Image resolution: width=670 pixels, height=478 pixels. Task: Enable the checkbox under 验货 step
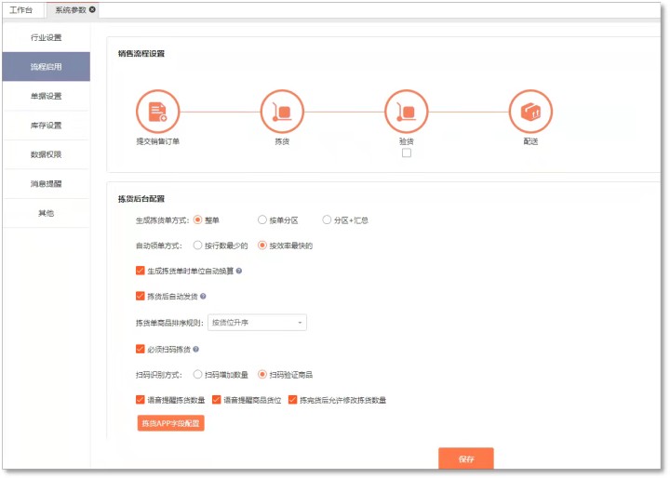pyautogui.click(x=407, y=153)
